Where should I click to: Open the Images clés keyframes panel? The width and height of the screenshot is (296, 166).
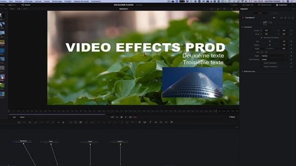(x=248, y=5)
